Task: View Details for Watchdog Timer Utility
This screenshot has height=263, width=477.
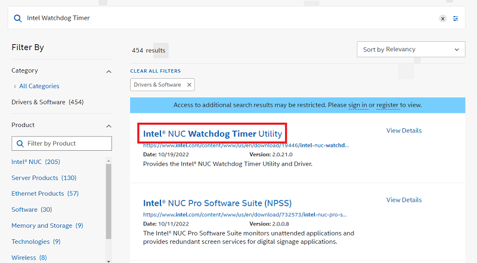Action: point(404,131)
